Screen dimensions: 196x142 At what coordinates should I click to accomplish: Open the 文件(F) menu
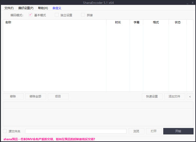click(x=9, y=8)
